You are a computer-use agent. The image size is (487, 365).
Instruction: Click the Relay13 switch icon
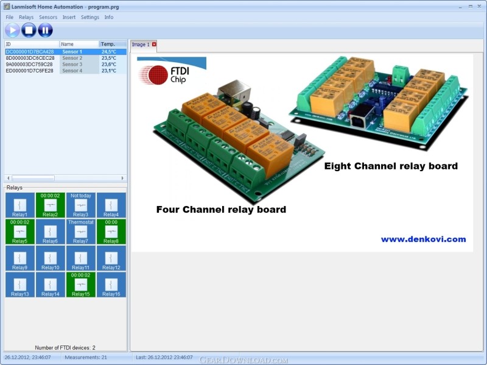click(20, 284)
